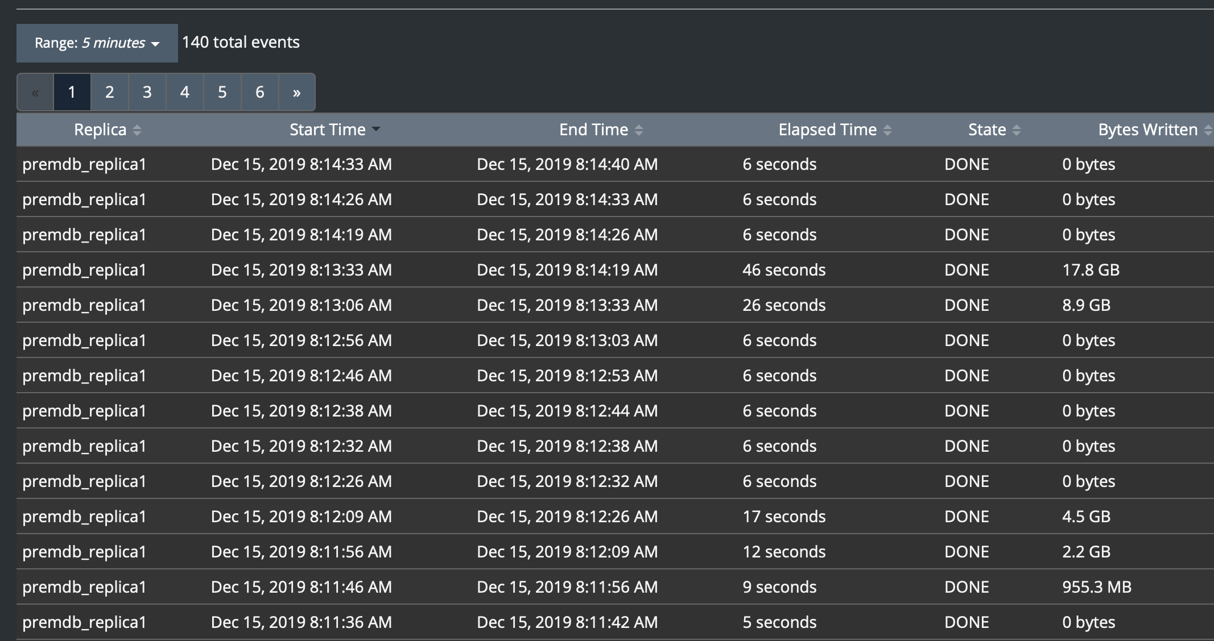The width and height of the screenshot is (1214, 641).
Task: Sort by State column icon
Action: (1017, 130)
